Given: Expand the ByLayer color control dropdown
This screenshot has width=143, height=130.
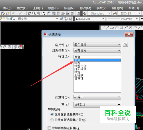Looking at the screenshot, I should (x=103, y=19).
